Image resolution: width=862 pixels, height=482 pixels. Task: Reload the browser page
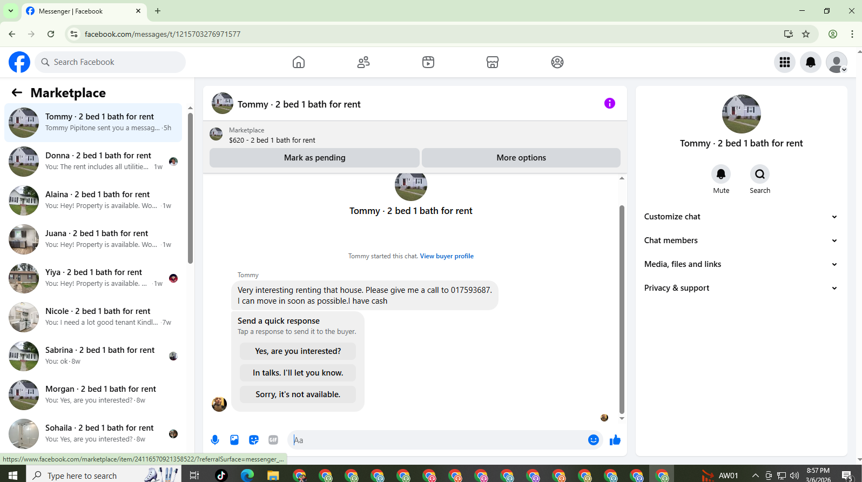coord(51,34)
